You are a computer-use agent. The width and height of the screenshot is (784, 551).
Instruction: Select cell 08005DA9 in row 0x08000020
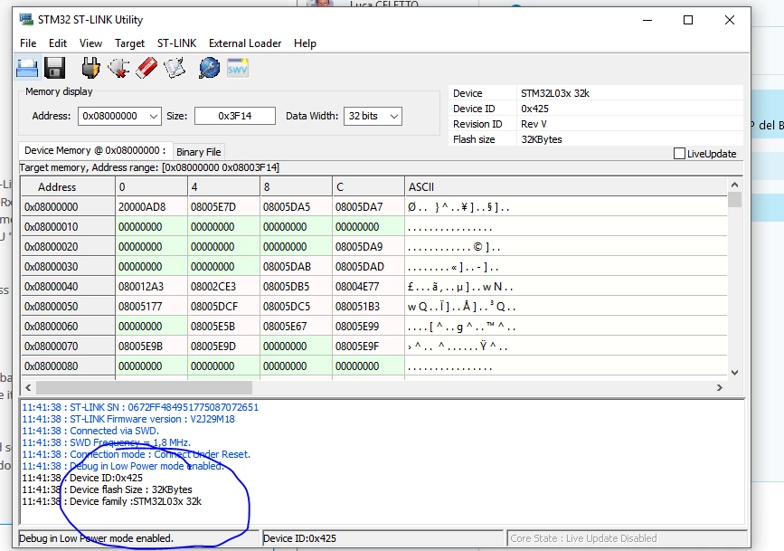(x=369, y=247)
